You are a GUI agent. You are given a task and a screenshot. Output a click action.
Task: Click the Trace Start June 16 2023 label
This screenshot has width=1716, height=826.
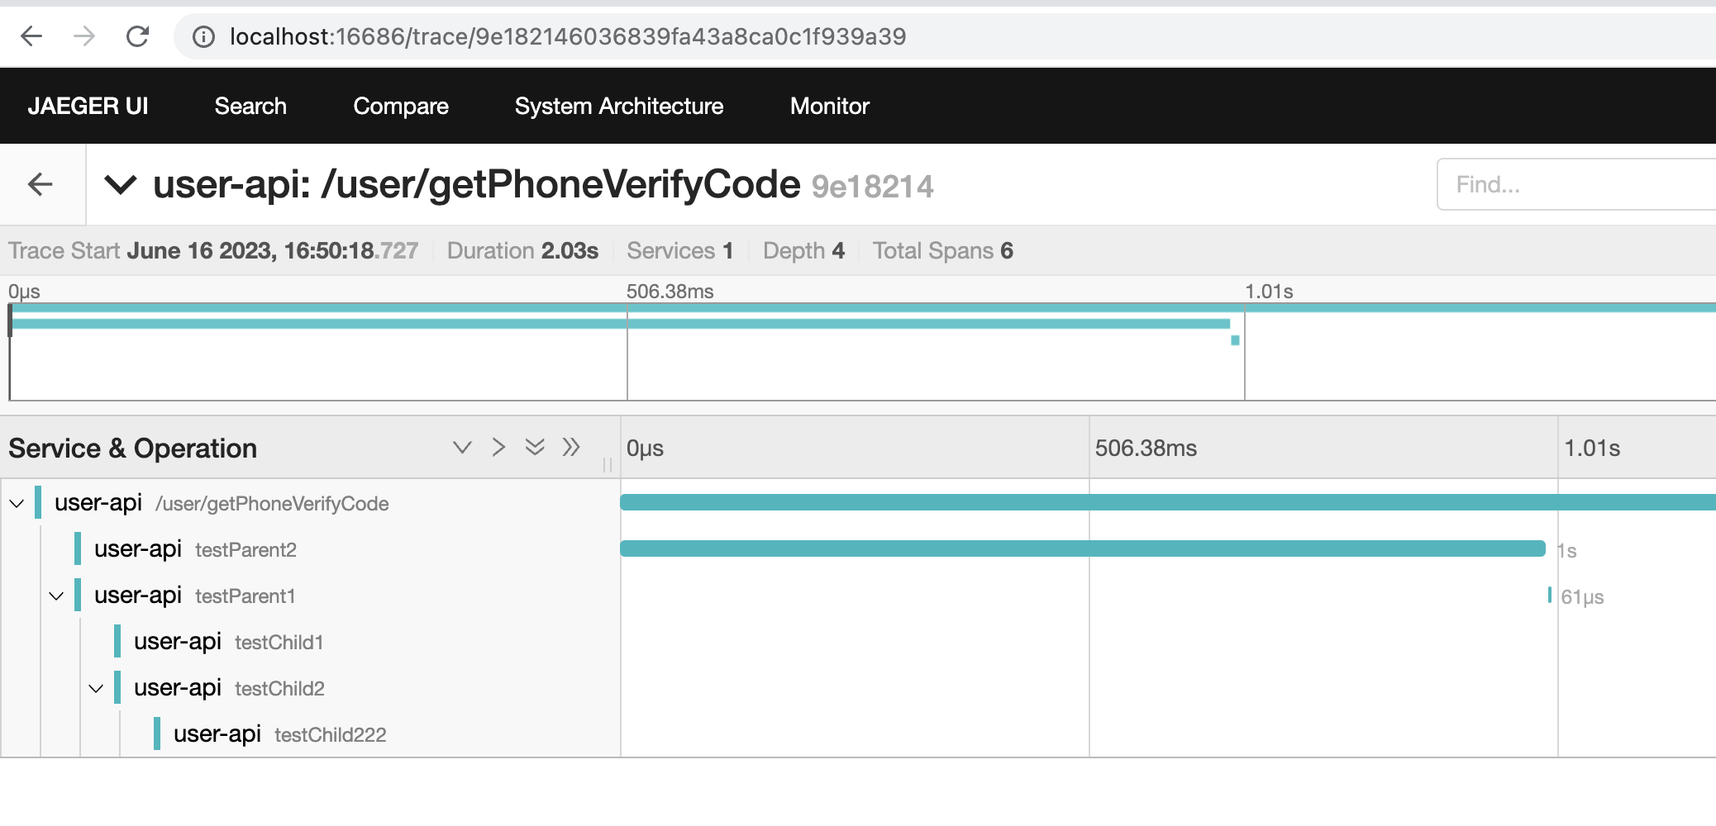[x=213, y=250]
